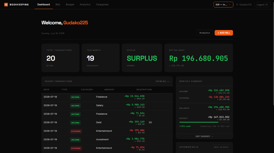The width and height of the screenshot is (274, 153).
Task: Click the Logout button
Action: (262, 5)
